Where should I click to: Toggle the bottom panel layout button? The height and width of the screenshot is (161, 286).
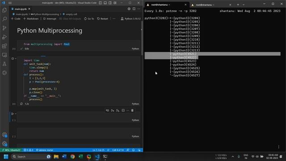105,3
